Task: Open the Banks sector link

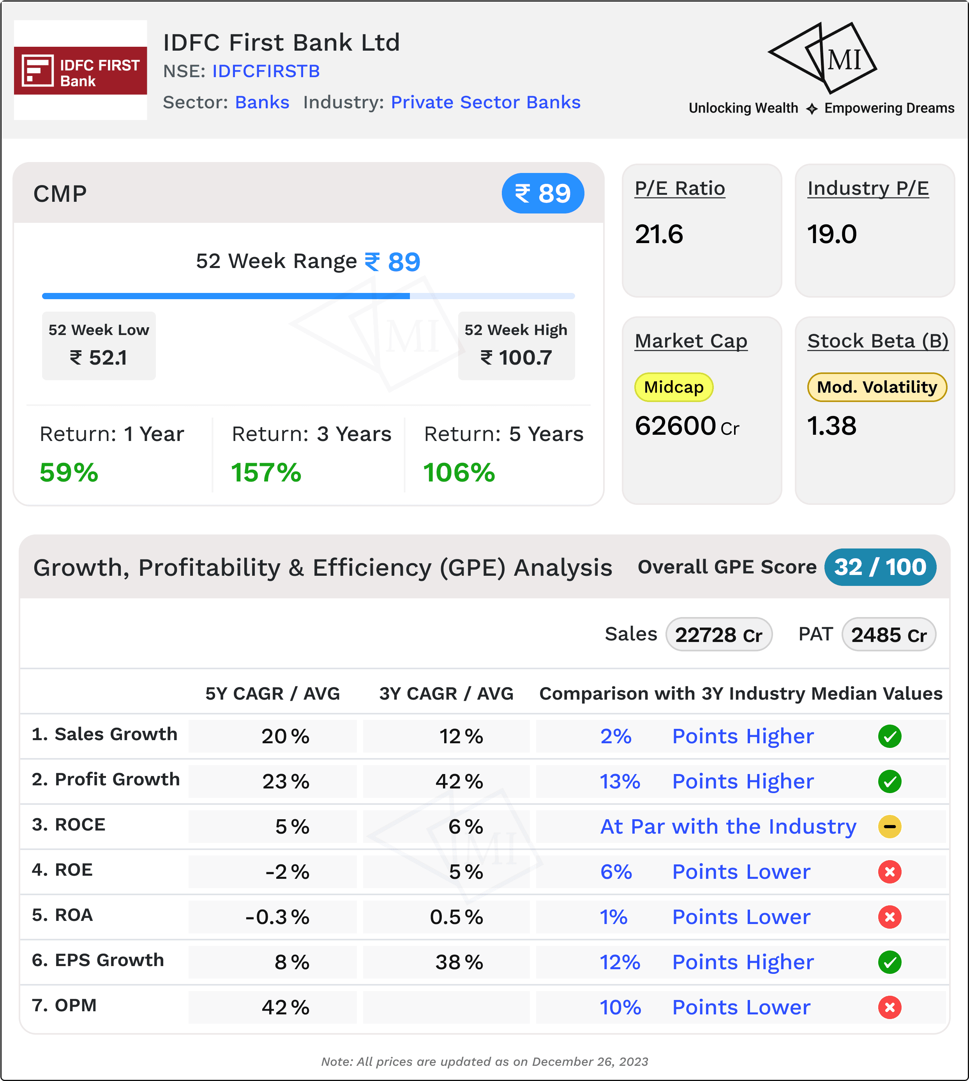Action: [262, 102]
